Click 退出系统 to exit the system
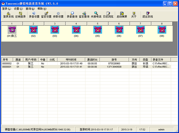The height and width of the screenshot is (133, 179). [147, 15]
